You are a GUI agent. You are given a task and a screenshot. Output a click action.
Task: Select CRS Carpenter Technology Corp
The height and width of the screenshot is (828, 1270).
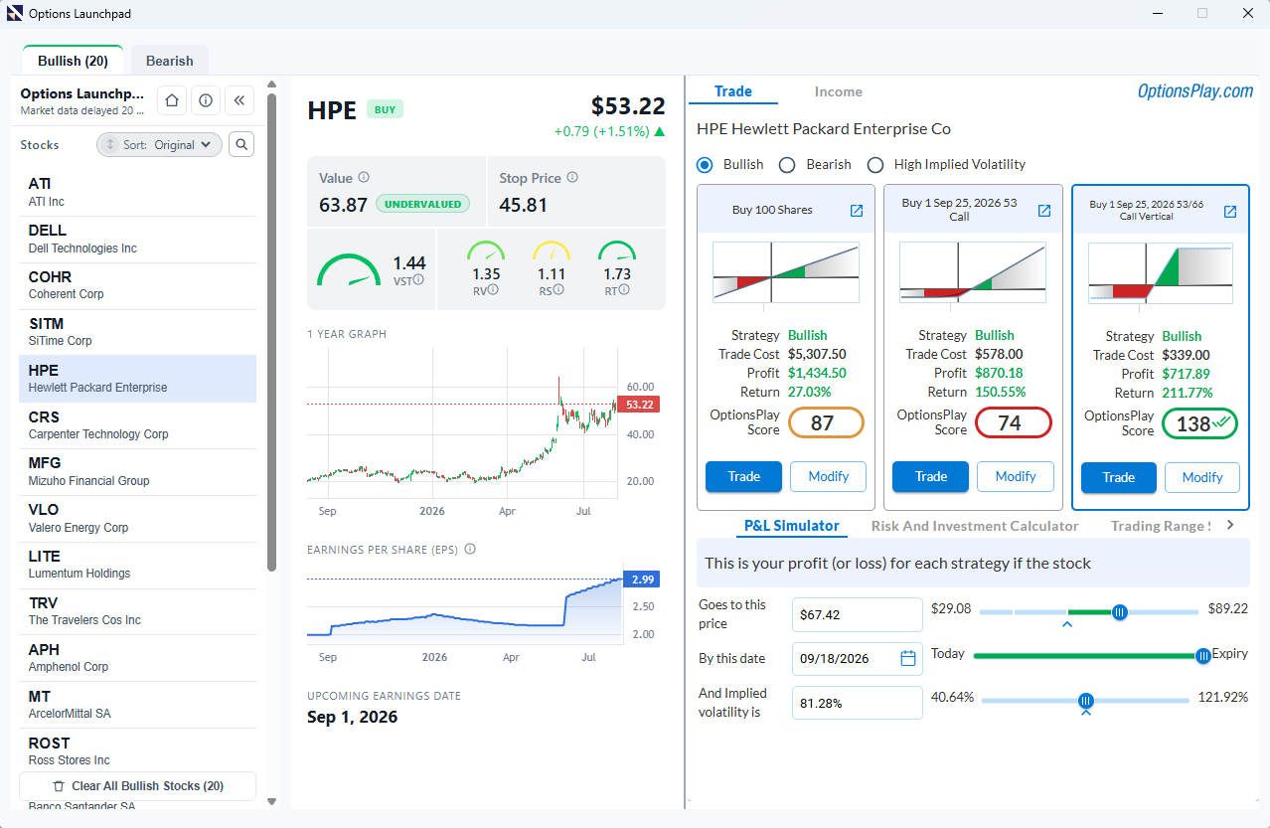point(137,425)
